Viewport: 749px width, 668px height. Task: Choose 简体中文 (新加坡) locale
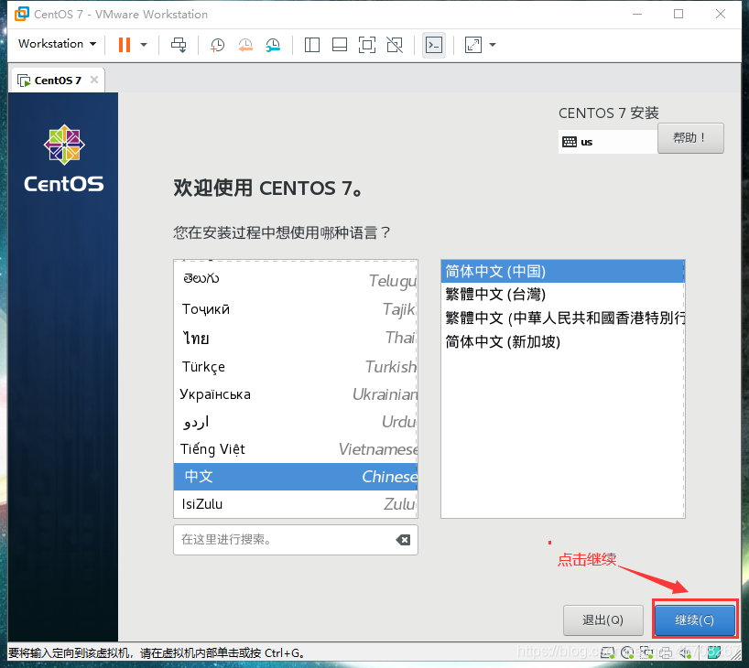(x=563, y=341)
